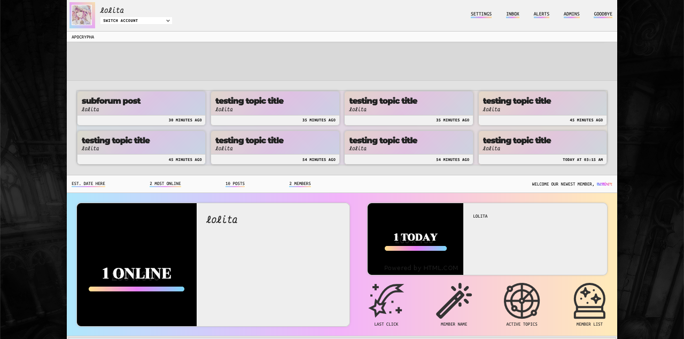Open the Active Topics radar icon

[522, 301]
